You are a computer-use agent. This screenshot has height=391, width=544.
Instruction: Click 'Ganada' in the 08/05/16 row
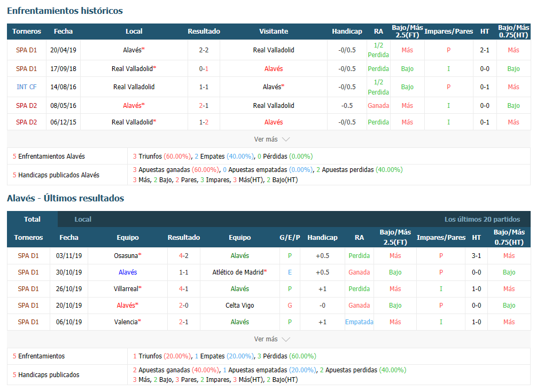[378, 105]
